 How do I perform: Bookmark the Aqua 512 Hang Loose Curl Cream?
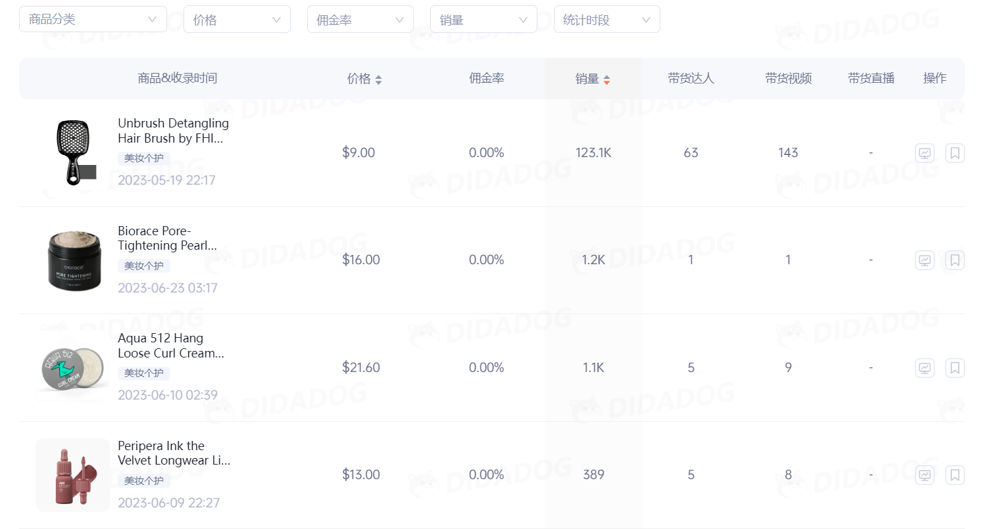[x=955, y=368]
